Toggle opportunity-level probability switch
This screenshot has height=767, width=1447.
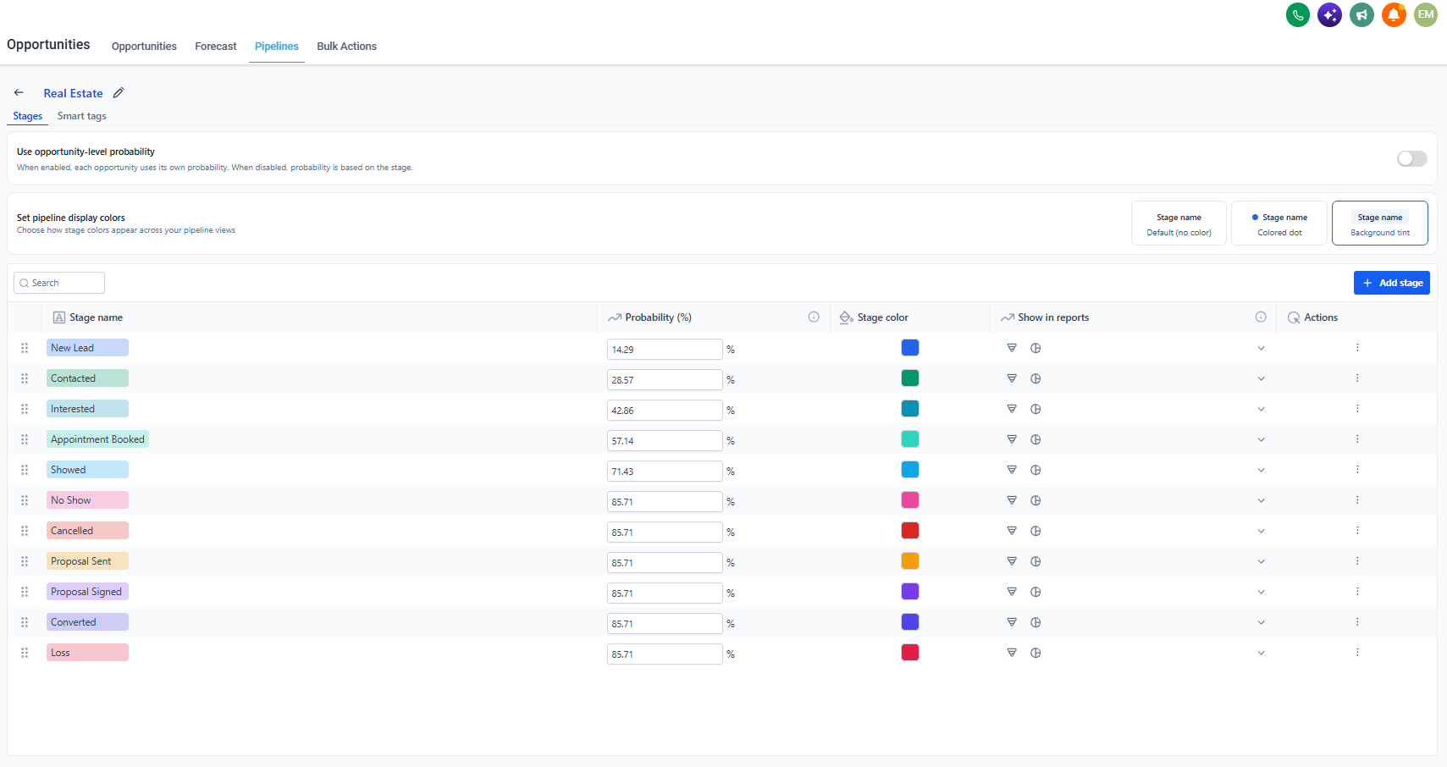[1412, 158]
